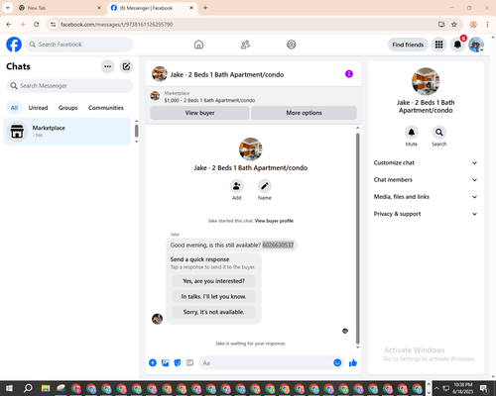Open the Facebook logo home link
Image resolution: width=496 pixels, height=396 pixels.
(14, 45)
